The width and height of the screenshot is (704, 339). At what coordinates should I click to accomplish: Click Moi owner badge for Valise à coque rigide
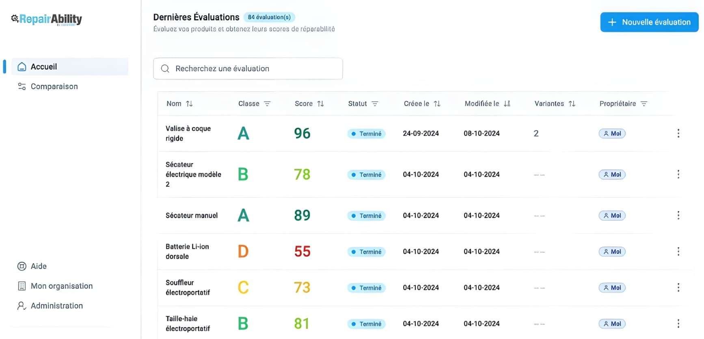click(612, 134)
